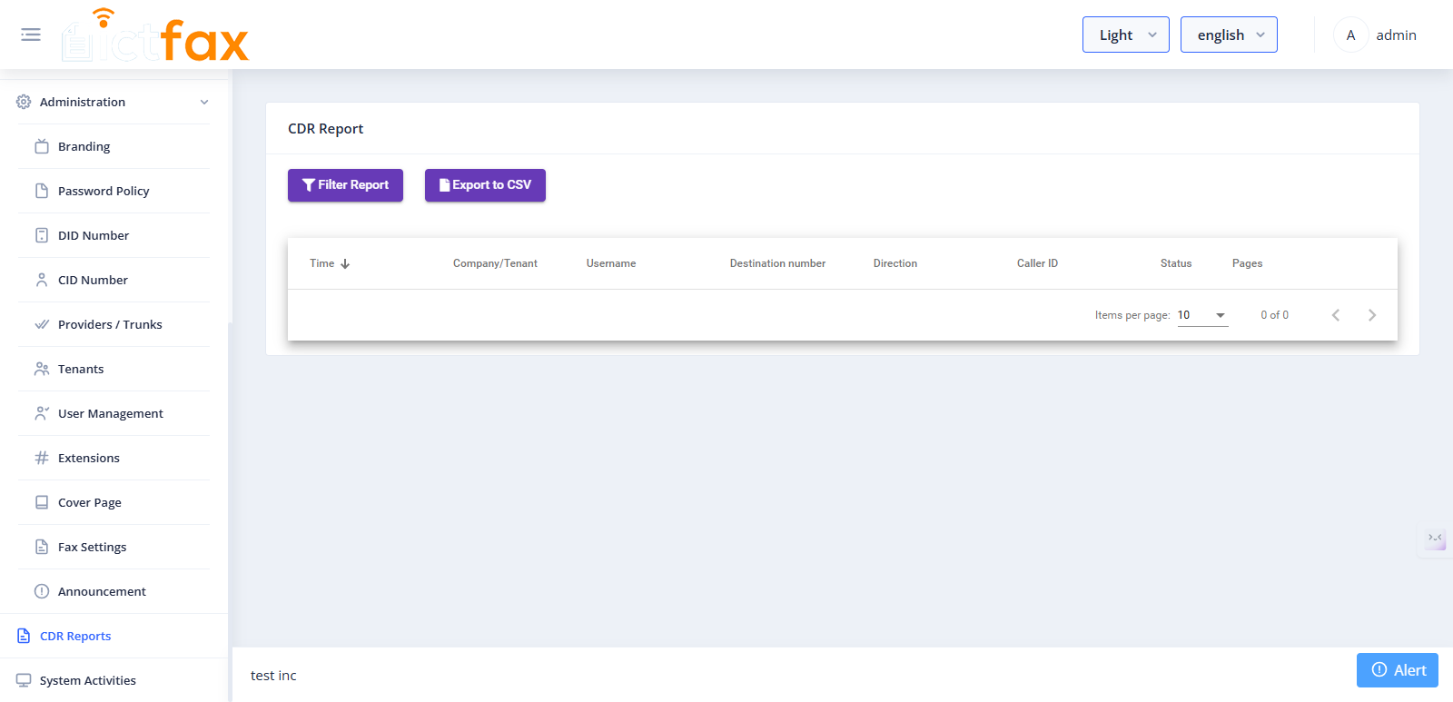Screen dimensions: 1453x702
Task: Click the User Management icon
Action: coord(42,413)
